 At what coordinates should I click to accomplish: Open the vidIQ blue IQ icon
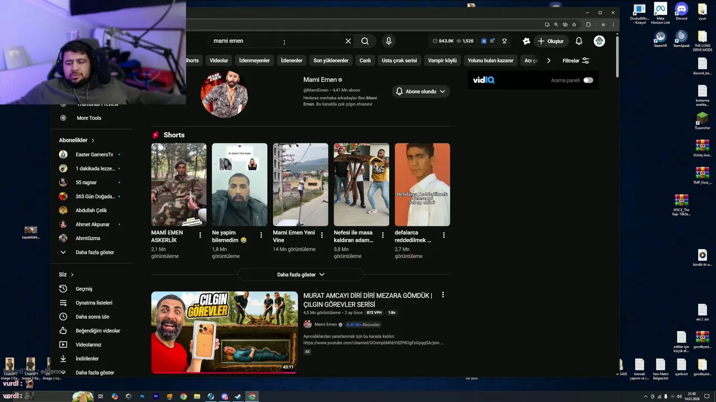click(x=484, y=41)
